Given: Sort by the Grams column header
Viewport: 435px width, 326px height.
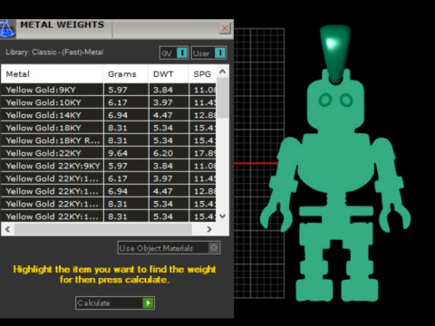Looking at the screenshot, I should click(126, 74).
